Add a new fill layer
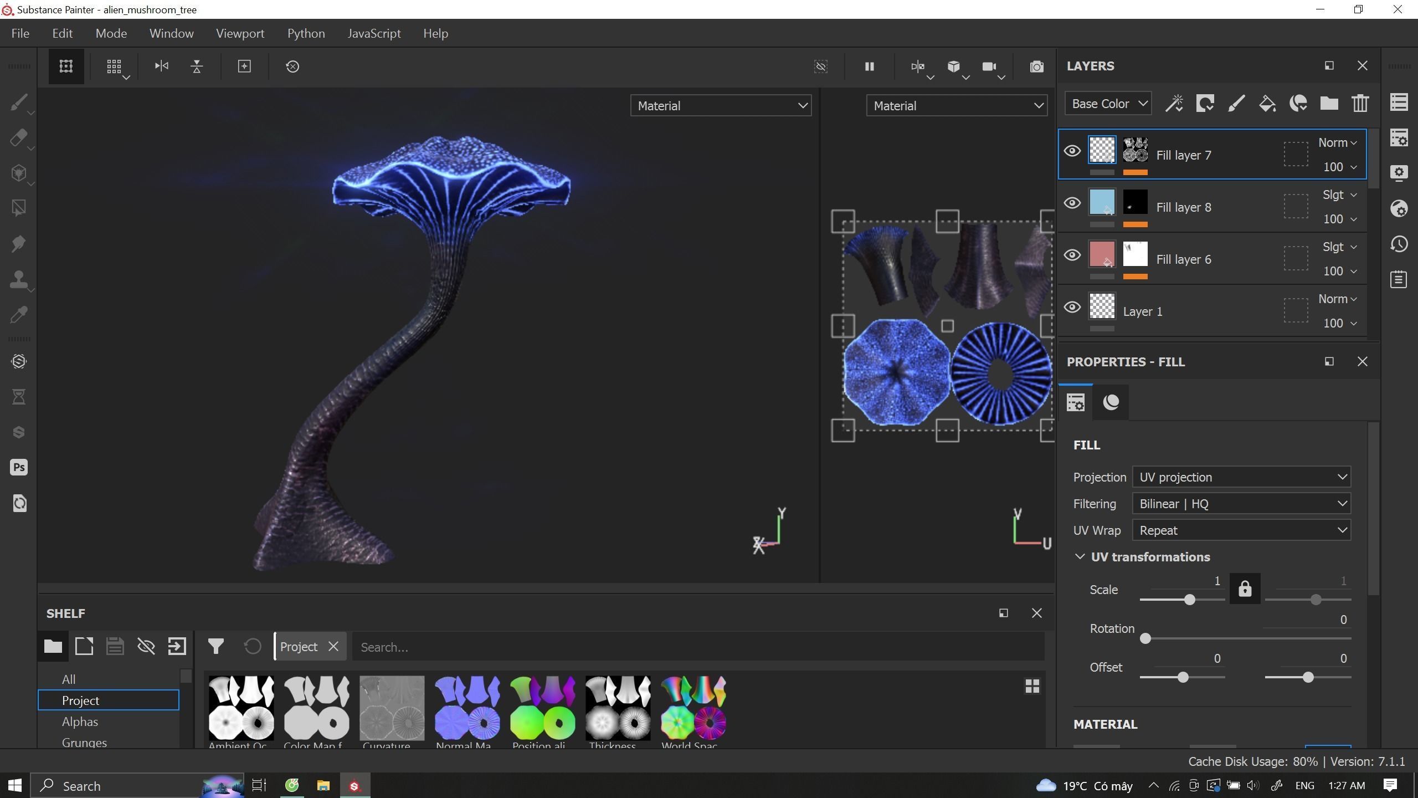 coord(1267,104)
